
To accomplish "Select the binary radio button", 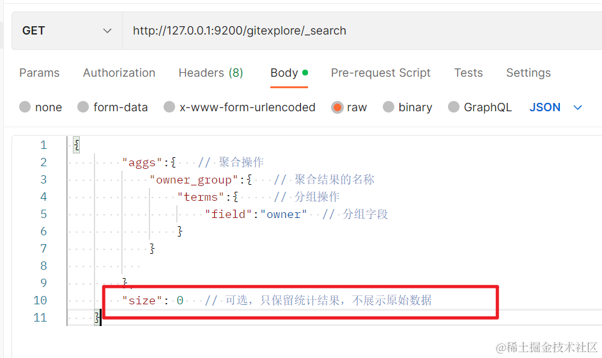I will pos(389,107).
